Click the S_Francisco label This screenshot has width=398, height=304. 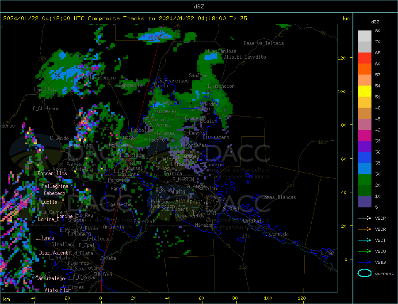[174, 81]
